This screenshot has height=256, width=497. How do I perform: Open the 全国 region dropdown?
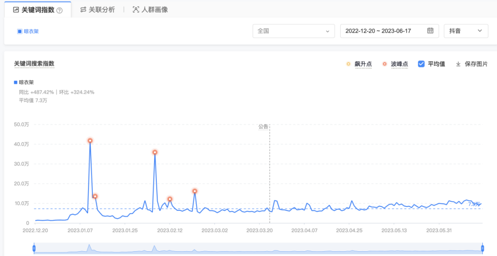[x=293, y=31]
